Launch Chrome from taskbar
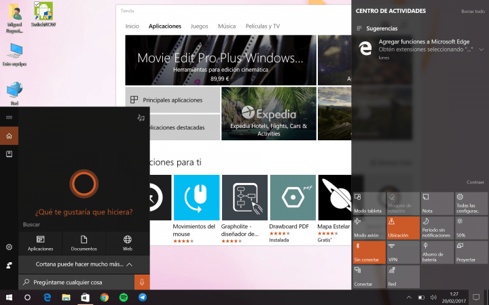This screenshot has width=489, height=305. [x=105, y=298]
